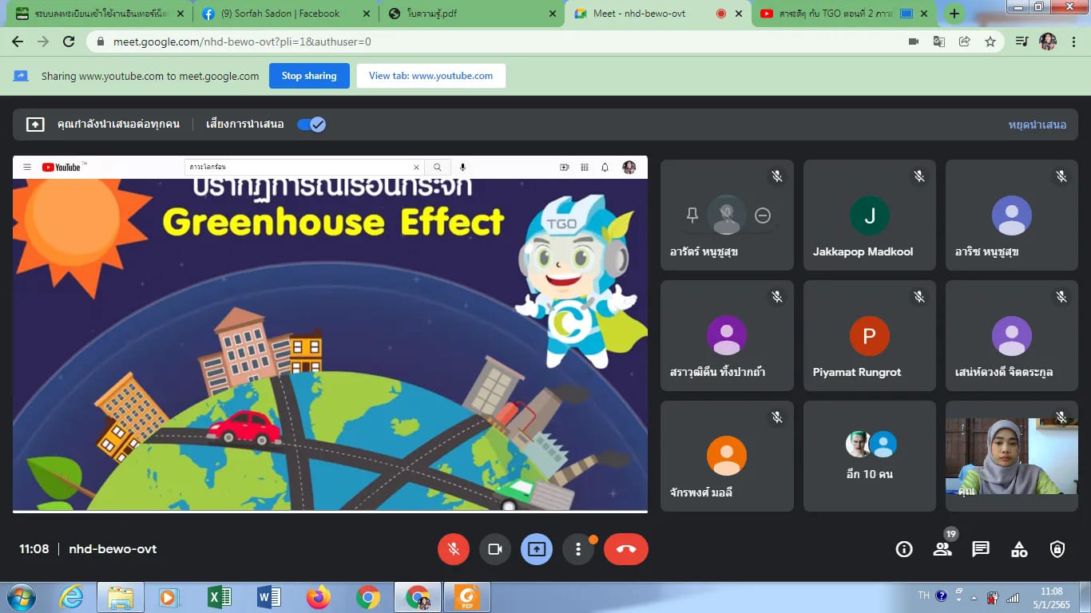Viewport: 1091px width, 613px height.
Task: Show the participants list icon
Action: click(942, 549)
